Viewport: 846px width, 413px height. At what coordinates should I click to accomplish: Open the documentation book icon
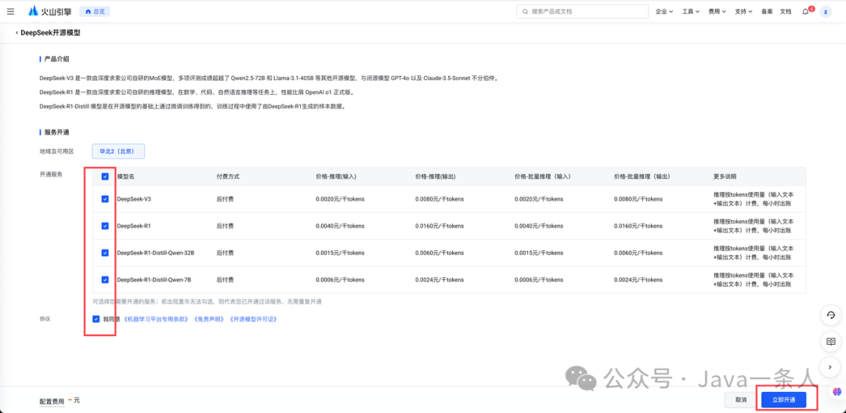tap(831, 341)
